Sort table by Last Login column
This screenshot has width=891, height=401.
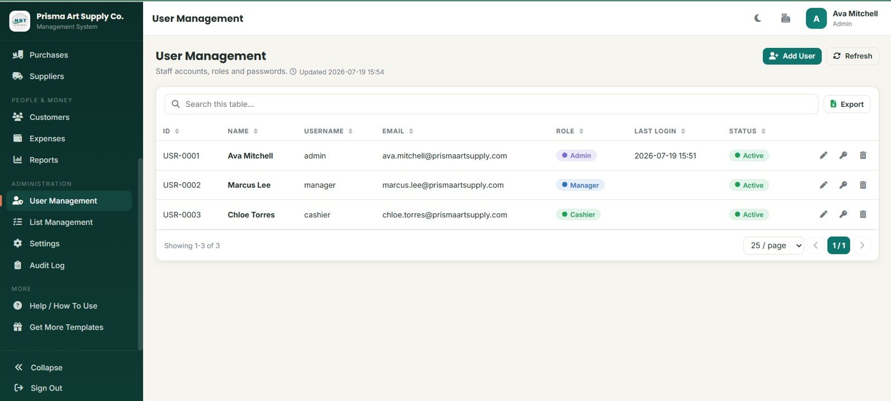pyautogui.click(x=660, y=131)
